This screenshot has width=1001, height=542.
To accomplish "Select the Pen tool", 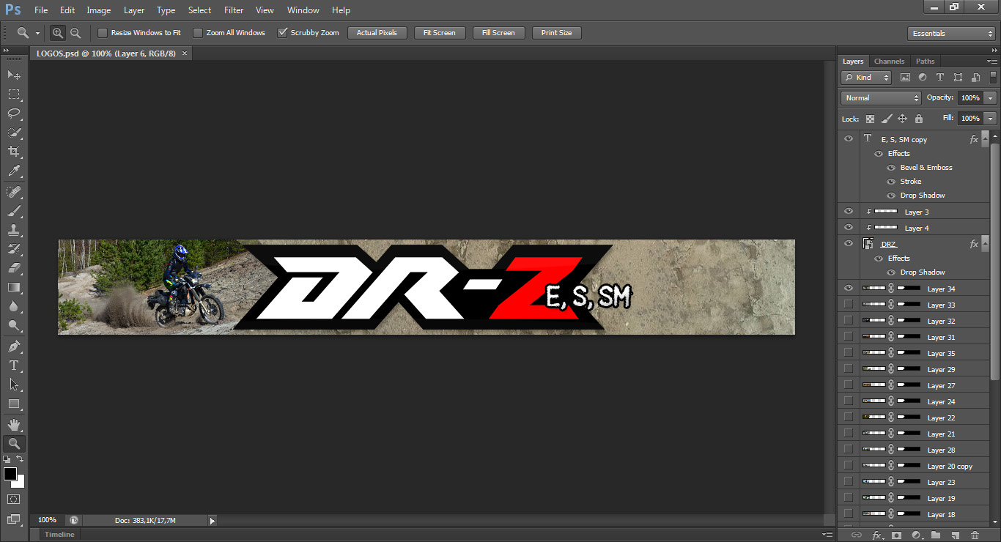I will click(x=14, y=346).
